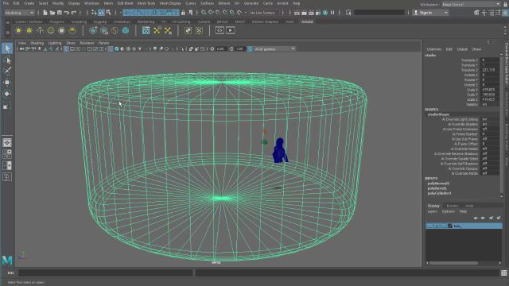Toggle visibility box of the display layer

[x=429, y=226]
